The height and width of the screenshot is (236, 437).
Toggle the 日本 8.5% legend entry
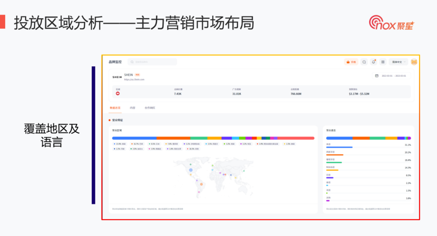tap(155, 144)
